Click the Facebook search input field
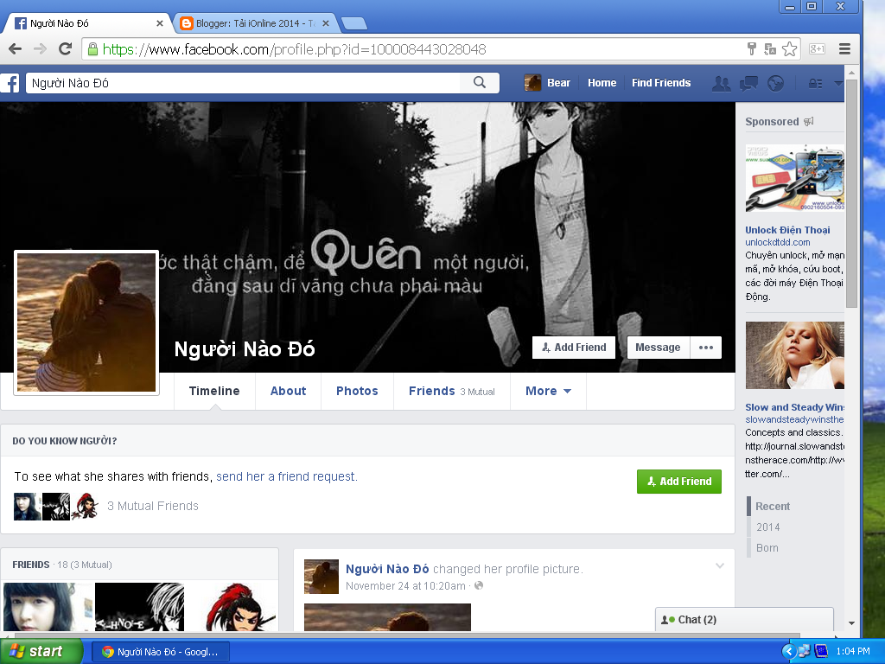Screen dimensions: 885x664 [x=243, y=83]
